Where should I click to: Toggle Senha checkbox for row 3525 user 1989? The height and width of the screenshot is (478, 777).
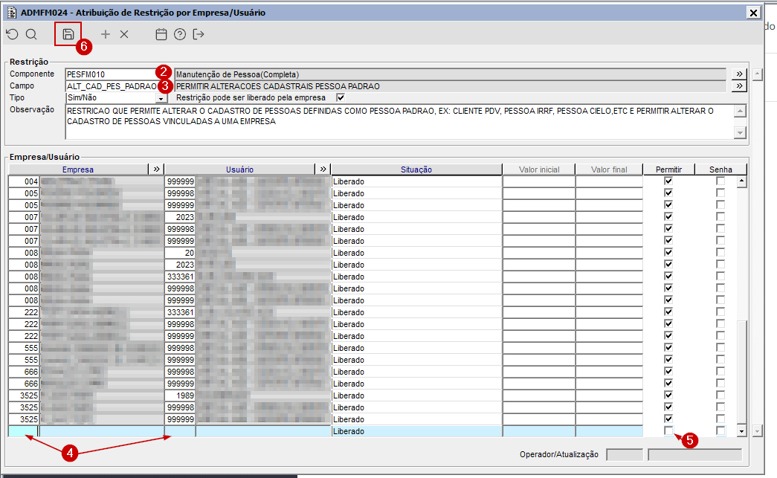pyautogui.click(x=720, y=395)
